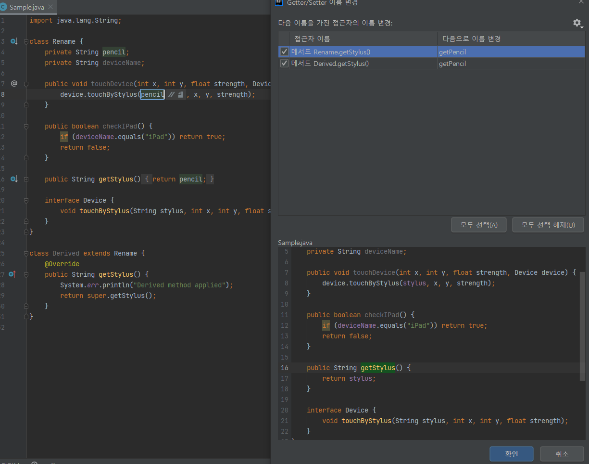Collapse the touchDevice method fold marker
The image size is (589, 464).
[x=26, y=84]
